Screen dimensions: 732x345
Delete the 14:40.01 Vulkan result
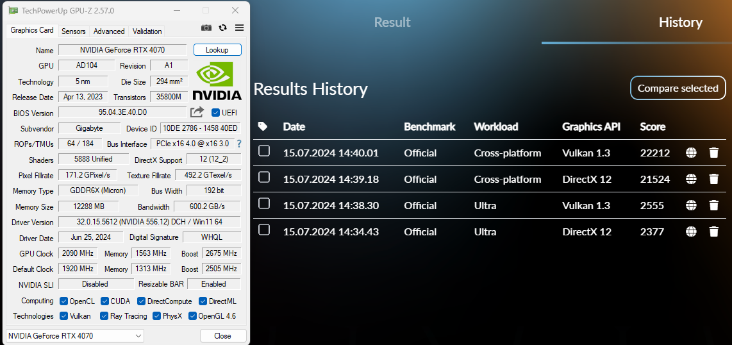[714, 153]
